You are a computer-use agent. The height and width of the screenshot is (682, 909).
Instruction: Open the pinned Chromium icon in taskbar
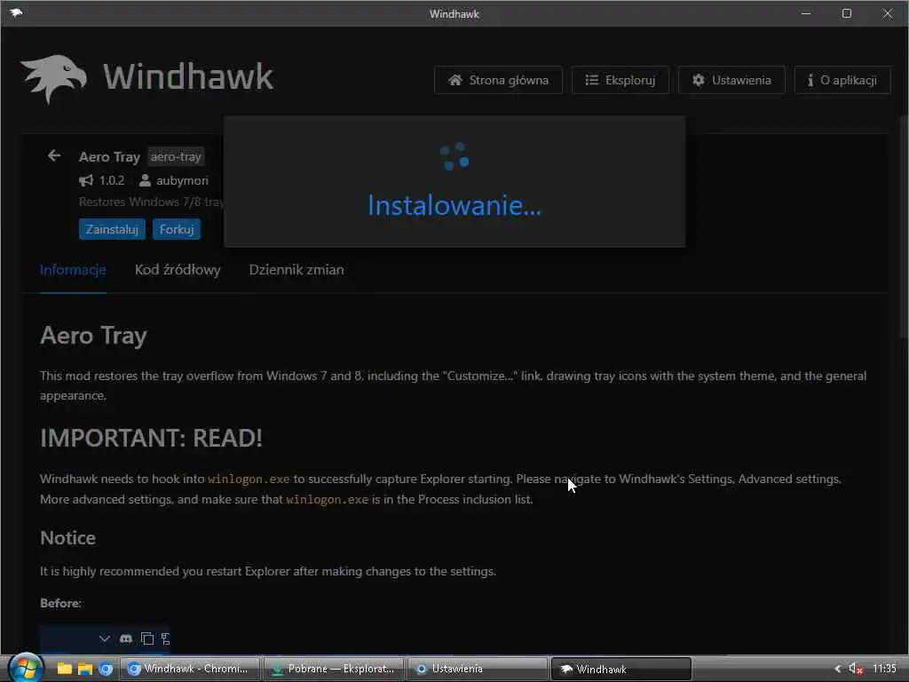(106, 669)
